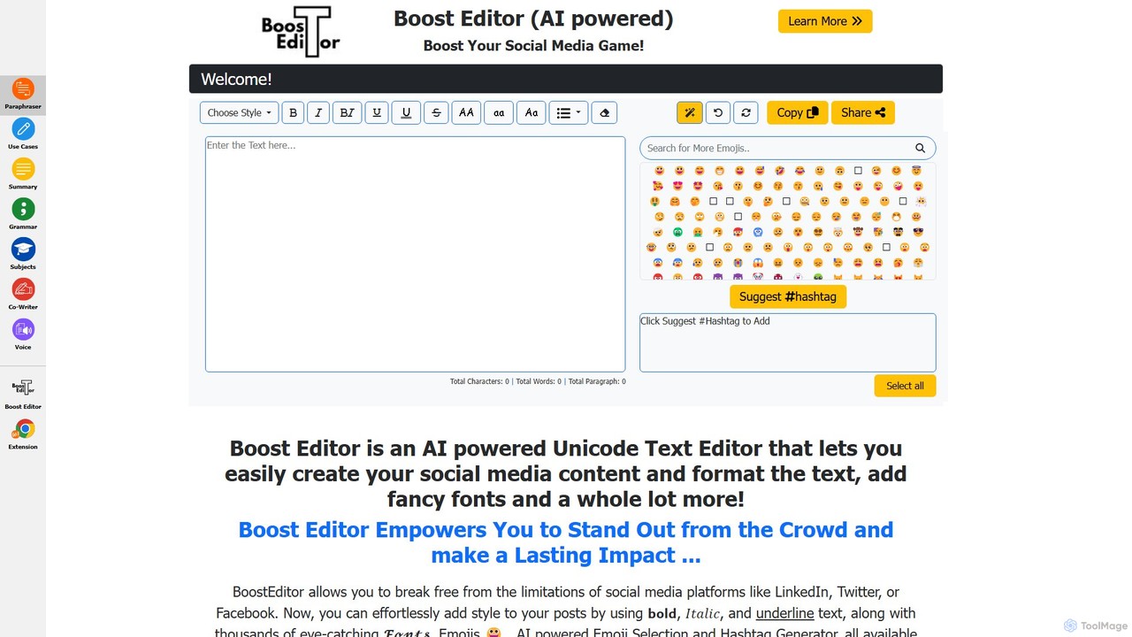Viewport: 1132px width, 637px height.
Task: Open the Paraphraser tool in sidebar
Action: 23,95
